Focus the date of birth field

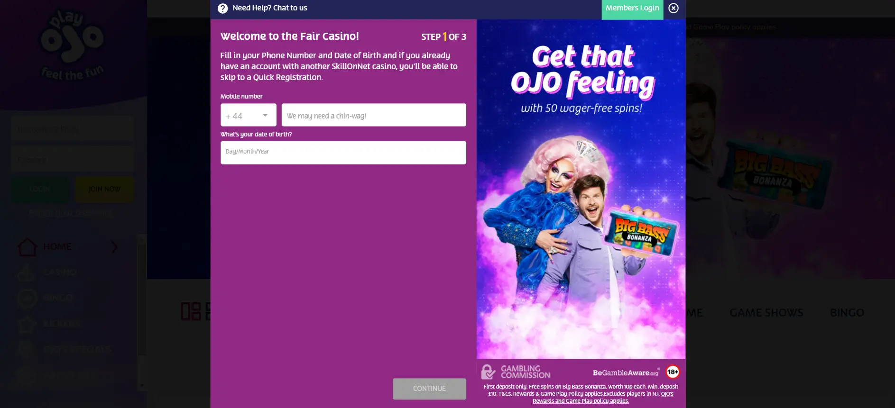343,153
